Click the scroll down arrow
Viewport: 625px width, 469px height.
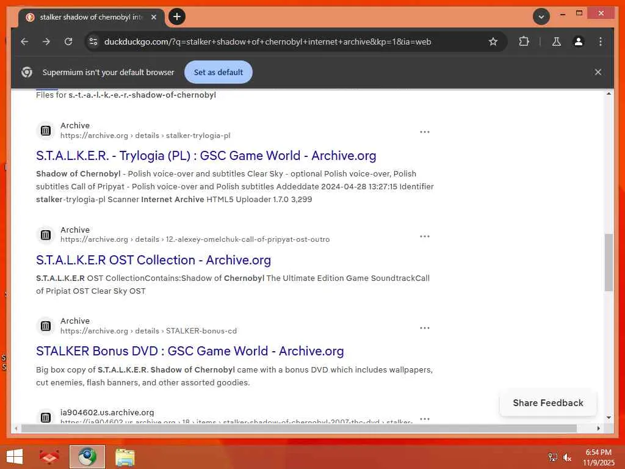point(609,418)
